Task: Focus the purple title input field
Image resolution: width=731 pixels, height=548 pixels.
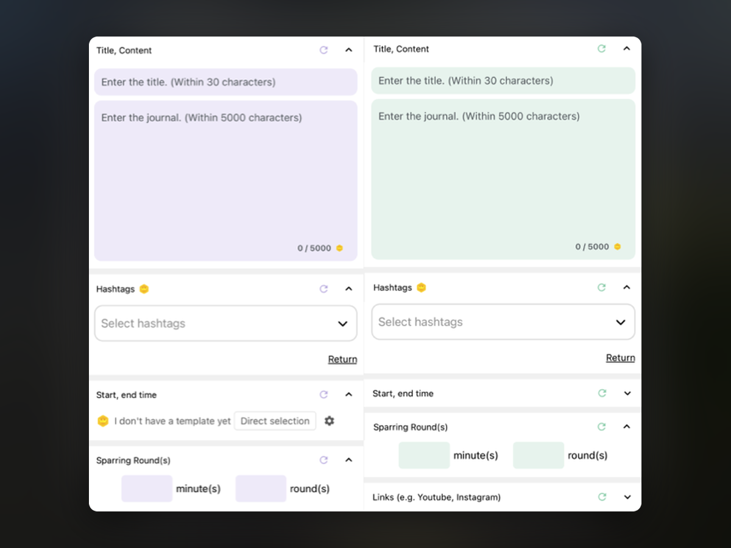Action: click(225, 82)
